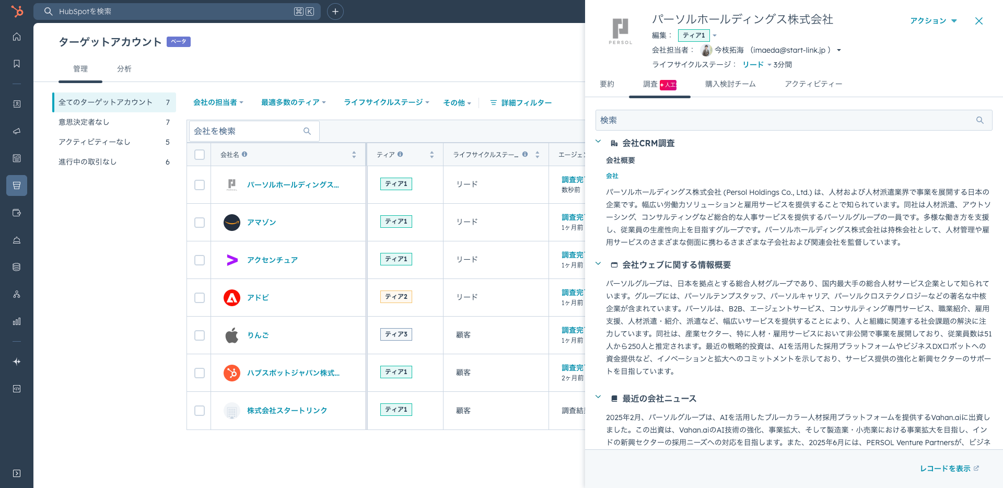Collapse the 会社CRM調査 section
Viewport: 1003px width, 488px height.
click(599, 142)
